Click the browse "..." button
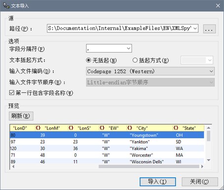Viewport: 224px width, 190px height. coord(209,29)
